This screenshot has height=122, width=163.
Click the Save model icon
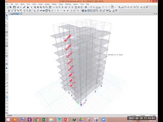14,7
